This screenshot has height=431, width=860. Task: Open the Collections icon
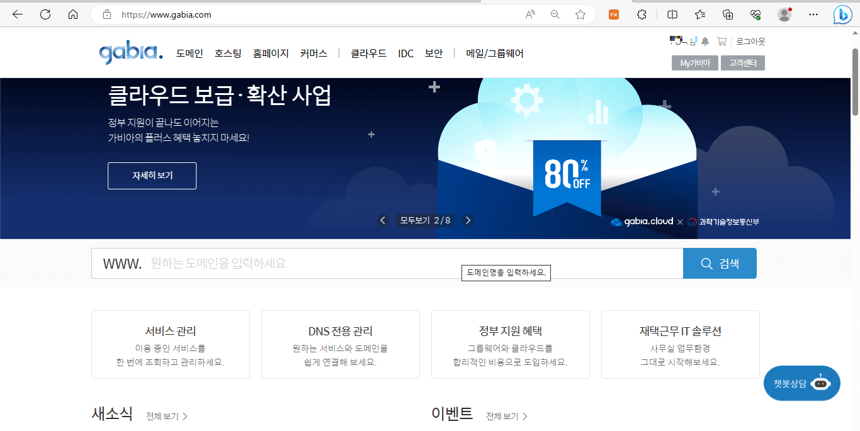coord(728,14)
